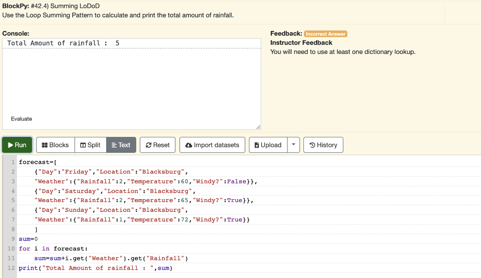
Task: Click line number 11 in the gutter
Action: coord(11,258)
